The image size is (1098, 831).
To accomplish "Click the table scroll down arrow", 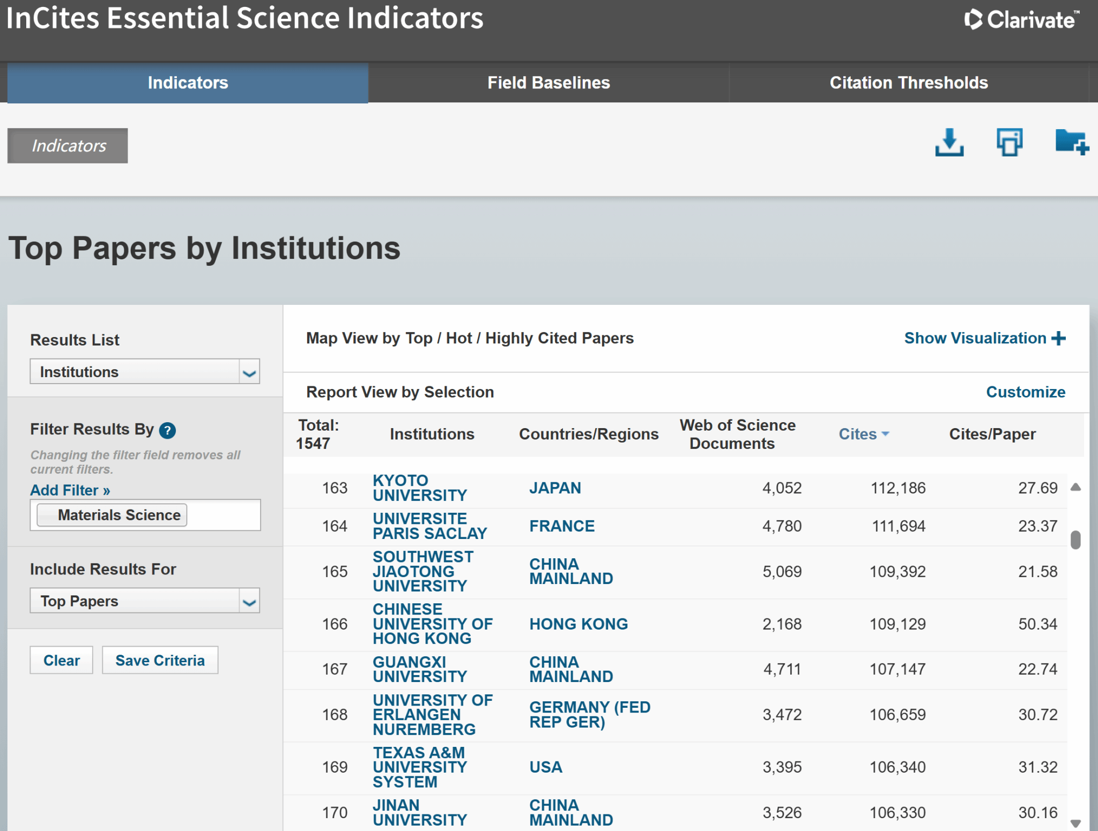I will pos(1075,823).
